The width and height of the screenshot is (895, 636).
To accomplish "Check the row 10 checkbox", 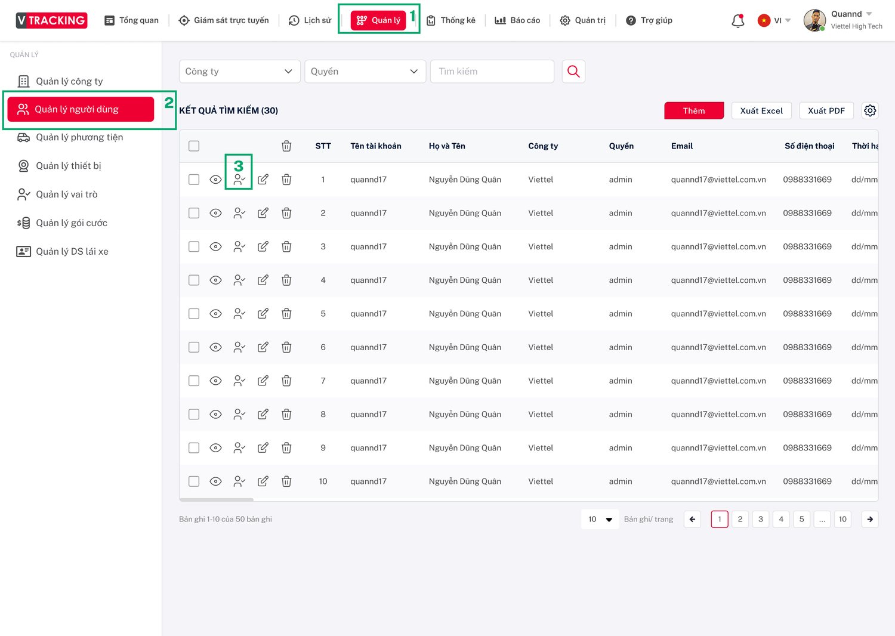I will pos(194,481).
